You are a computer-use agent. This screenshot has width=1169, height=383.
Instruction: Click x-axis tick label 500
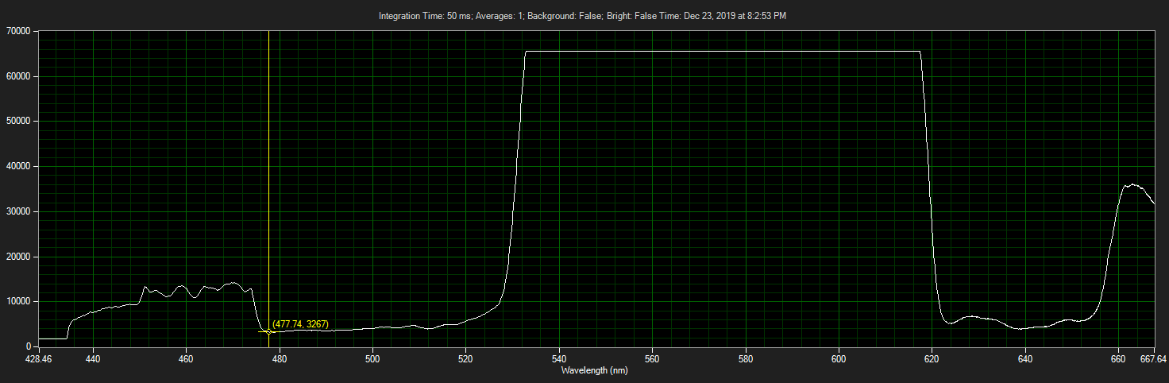click(x=372, y=359)
